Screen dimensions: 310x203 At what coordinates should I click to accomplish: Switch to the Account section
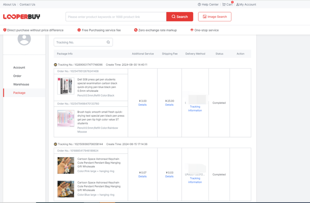[x=19, y=67]
